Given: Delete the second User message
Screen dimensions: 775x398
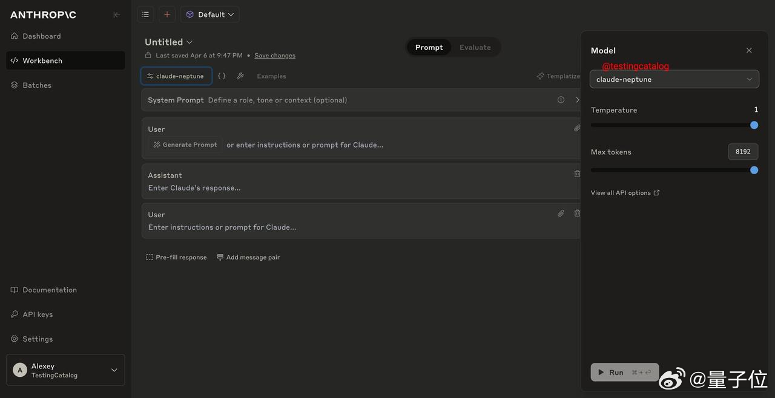Looking at the screenshot, I should pyautogui.click(x=577, y=214).
